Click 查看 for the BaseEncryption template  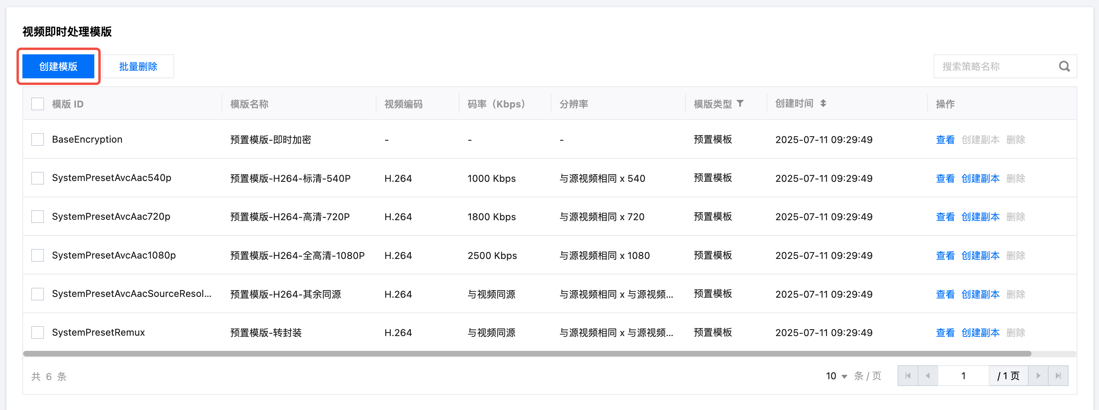click(945, 139)
